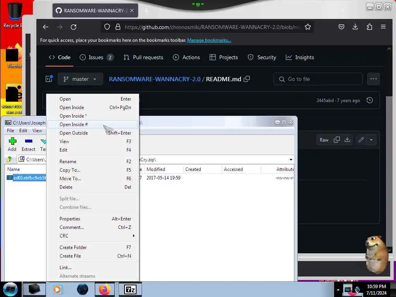Go up one folder in 7-Zip
This screenshot has height=297, width=396.
point(10,159)
